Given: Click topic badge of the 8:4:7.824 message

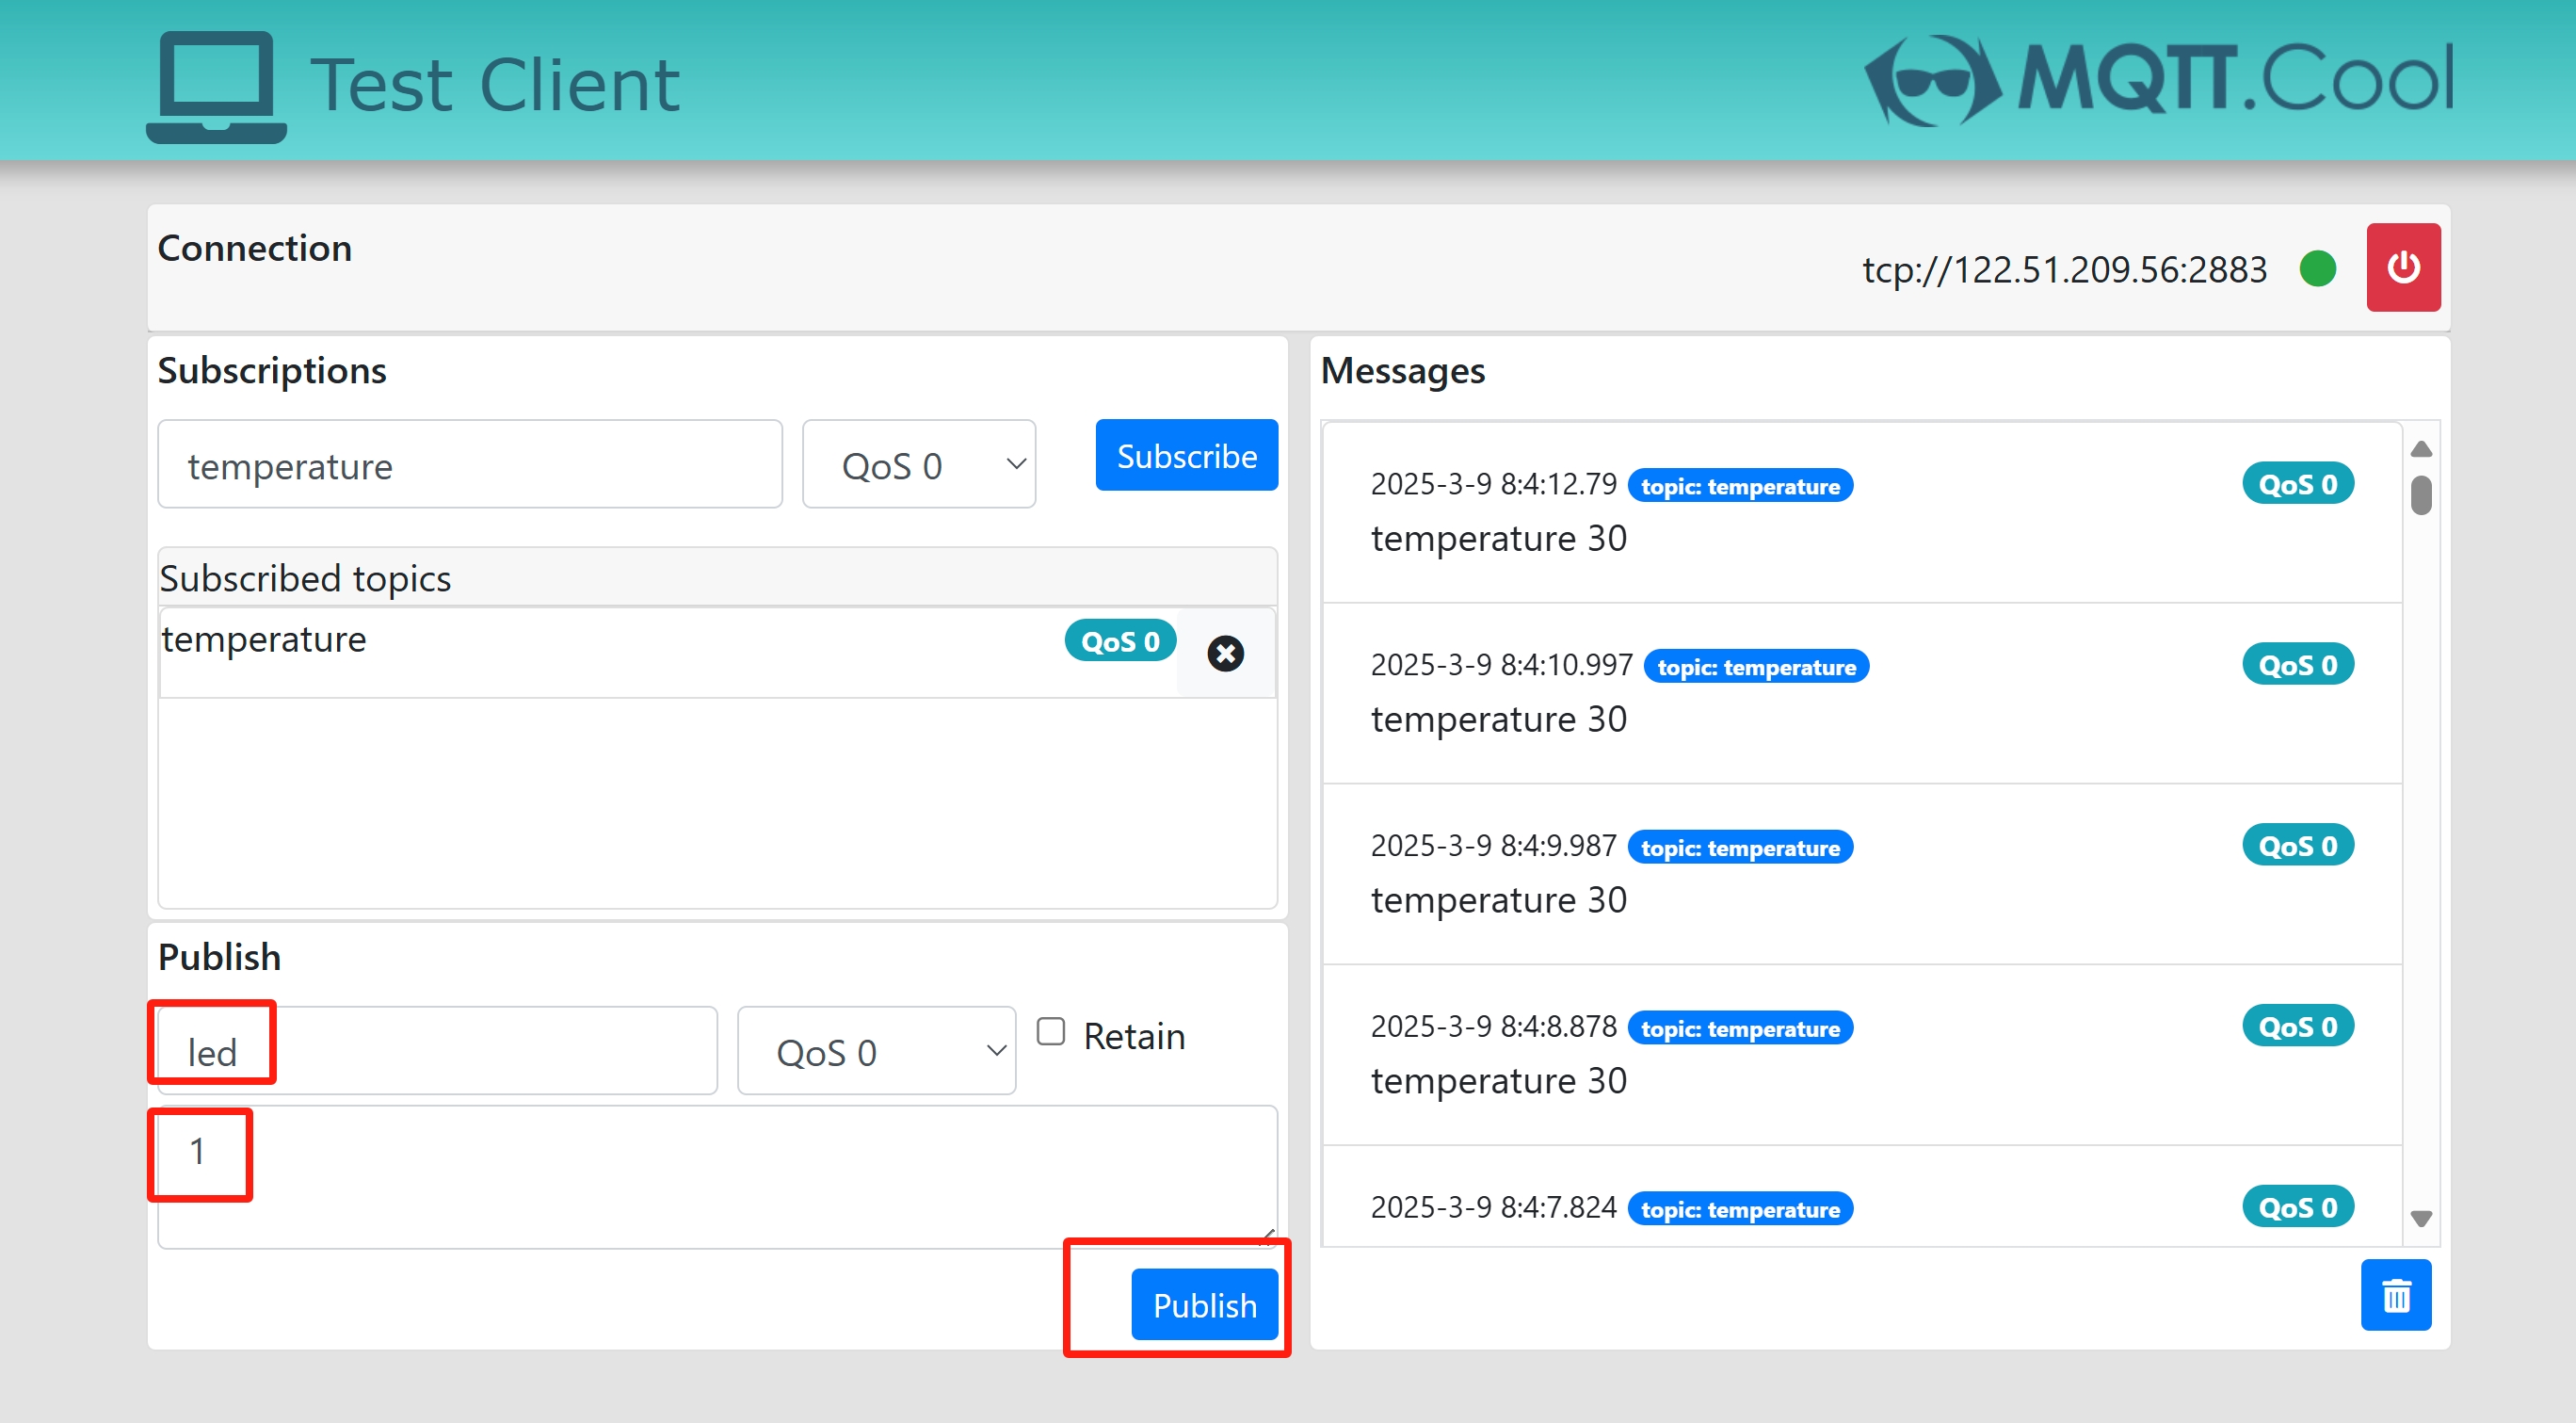Looking at the screenshot, I should click(1740, 1210).
